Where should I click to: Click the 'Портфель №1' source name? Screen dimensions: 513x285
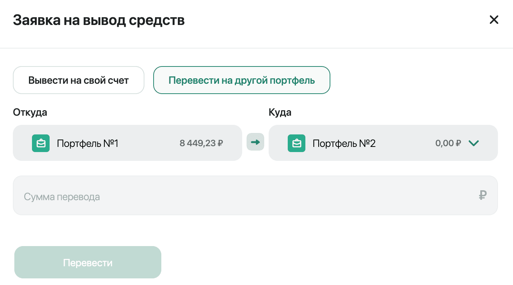87,143
